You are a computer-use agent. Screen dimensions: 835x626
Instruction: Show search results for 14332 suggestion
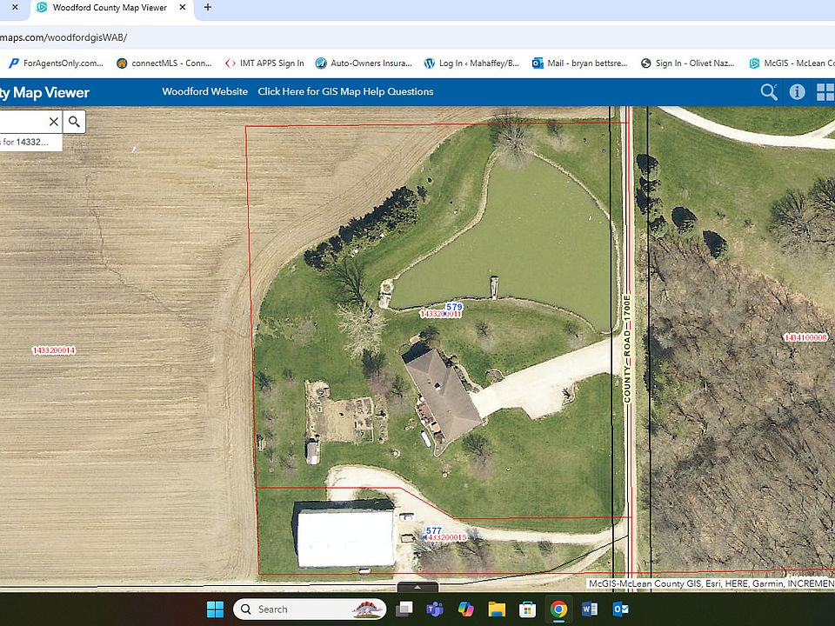coord(30,142)
